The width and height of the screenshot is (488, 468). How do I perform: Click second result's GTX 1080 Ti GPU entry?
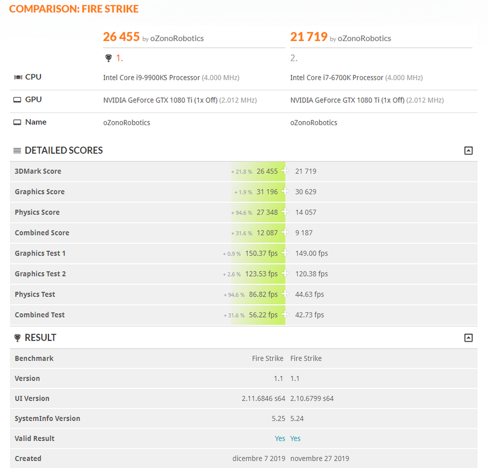(x=348, y=100)
